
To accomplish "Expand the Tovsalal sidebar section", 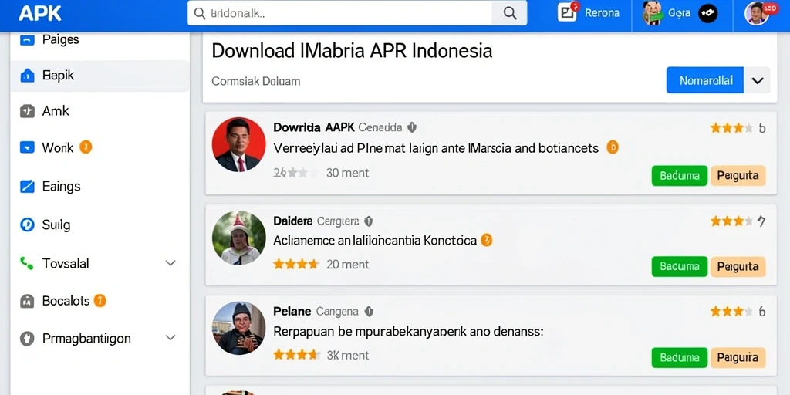I will (x=170, y=263).
